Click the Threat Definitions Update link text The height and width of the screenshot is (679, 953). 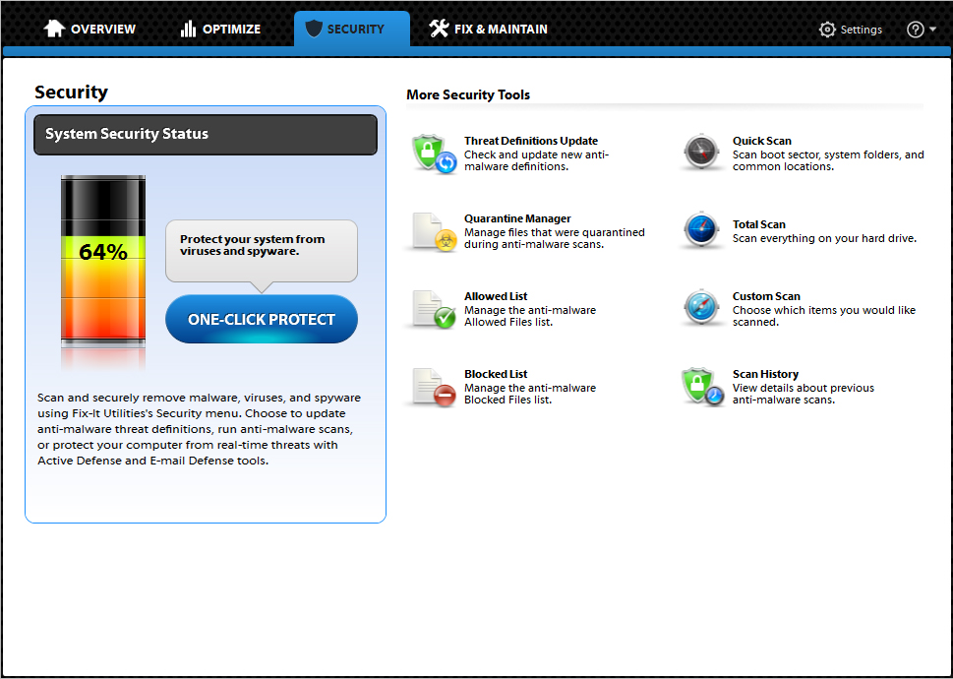[x=530, y=141]
